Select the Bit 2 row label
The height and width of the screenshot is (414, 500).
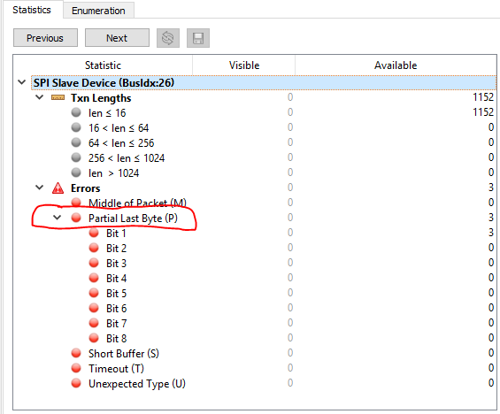[117, 249]
